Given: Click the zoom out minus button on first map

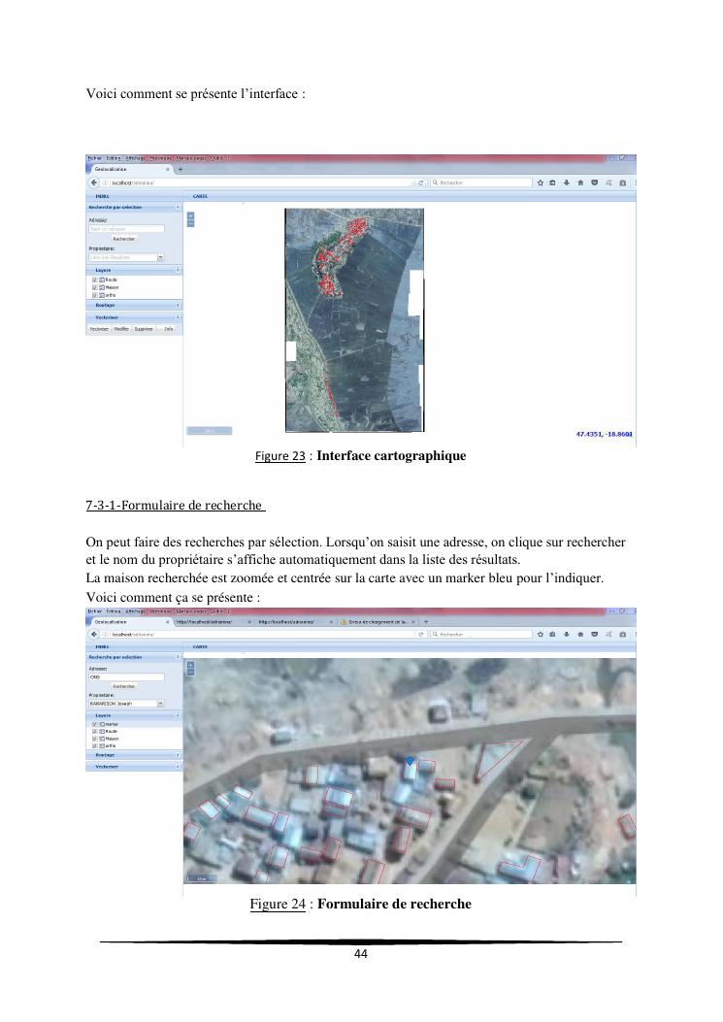Looking at the screenshot, I should [x=190, y=223].
